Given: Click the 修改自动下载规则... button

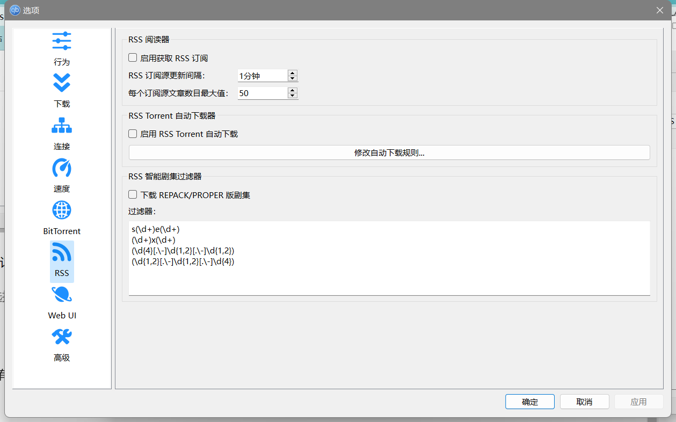Looking at the screenshot, I should click(389, 153).
